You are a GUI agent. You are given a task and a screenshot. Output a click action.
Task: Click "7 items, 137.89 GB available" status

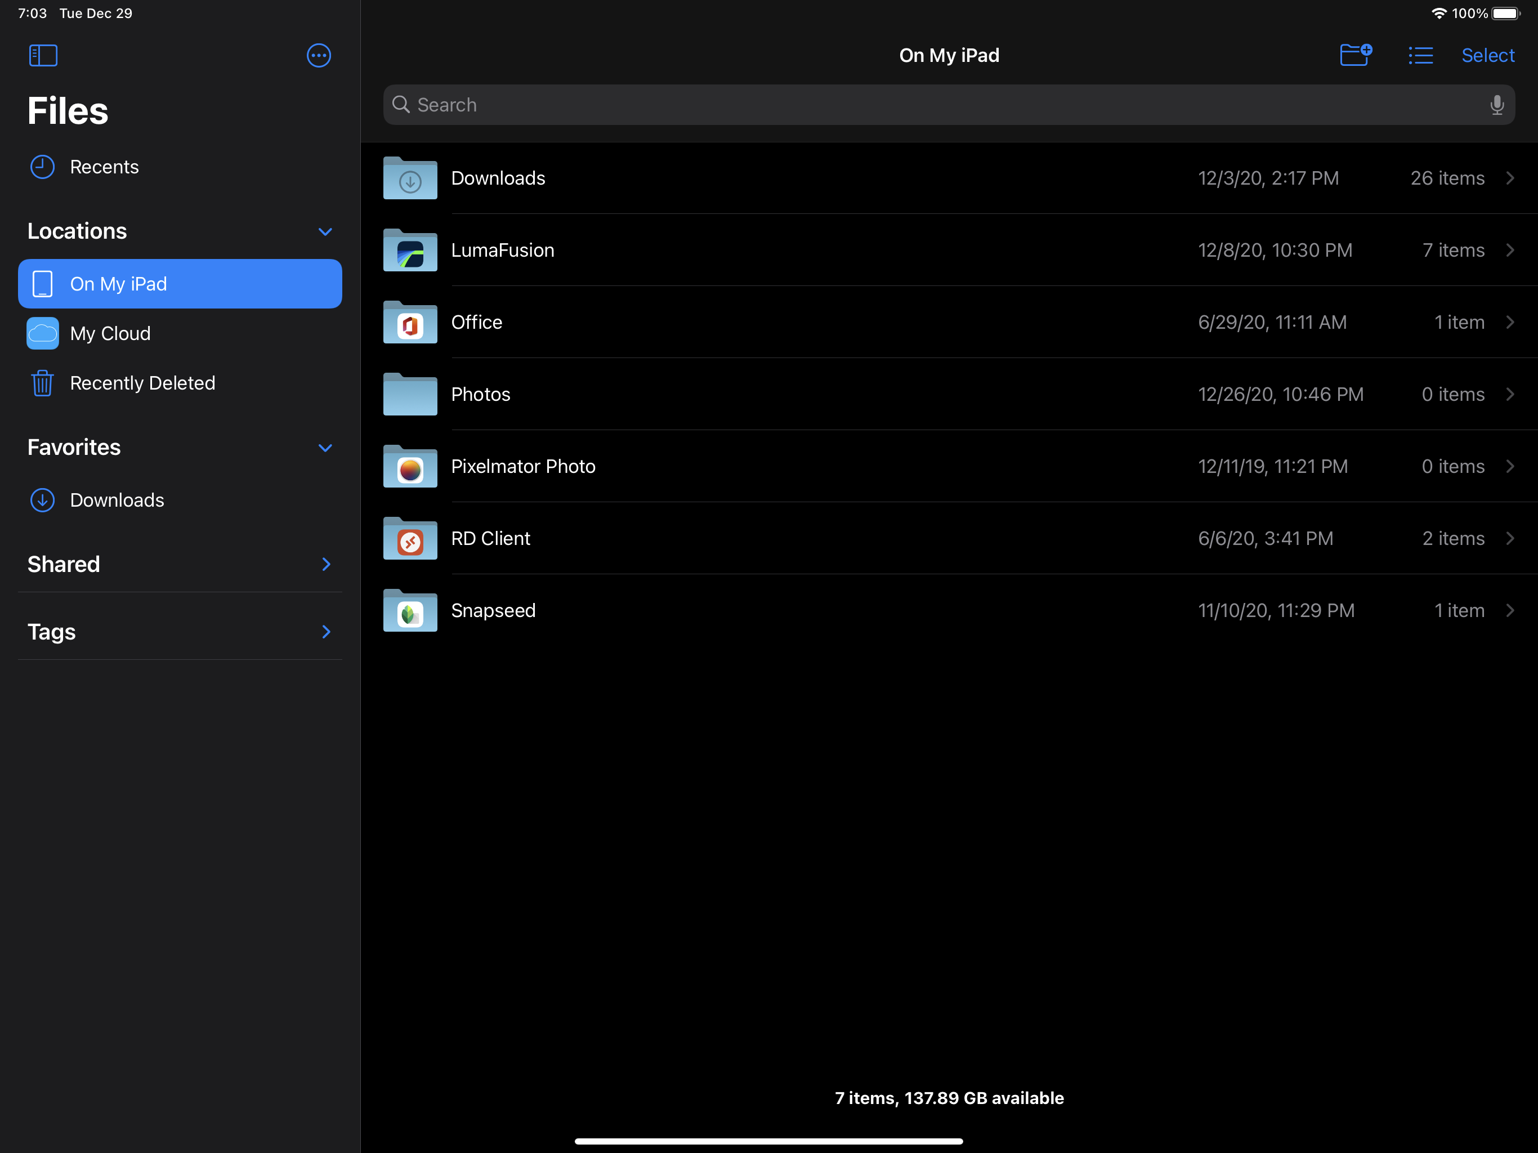point(949,1098)
